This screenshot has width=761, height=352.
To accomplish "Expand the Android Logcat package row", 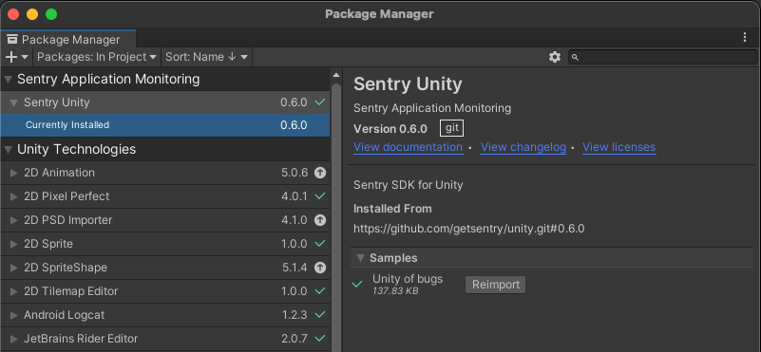I will [14, 316].
